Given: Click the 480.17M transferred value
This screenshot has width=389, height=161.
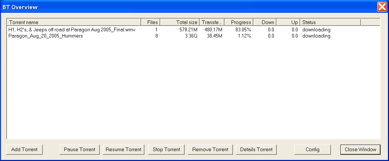Looking at the screenshot, I should (x=214, y=30).
